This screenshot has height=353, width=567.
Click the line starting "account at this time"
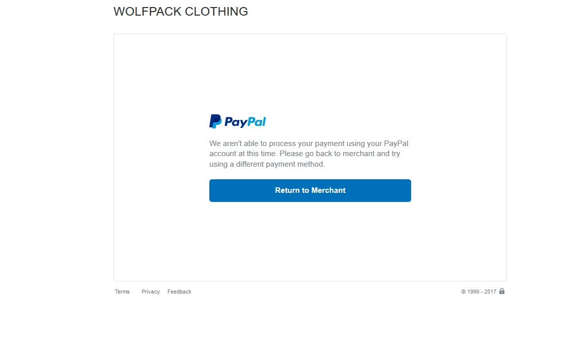(x=305, y=154)
